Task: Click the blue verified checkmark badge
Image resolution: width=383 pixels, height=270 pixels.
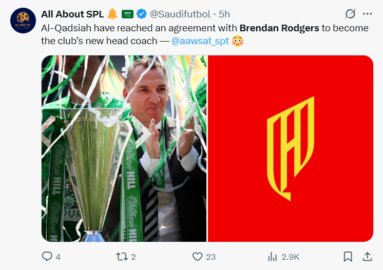Action: (x=141, y=14)
